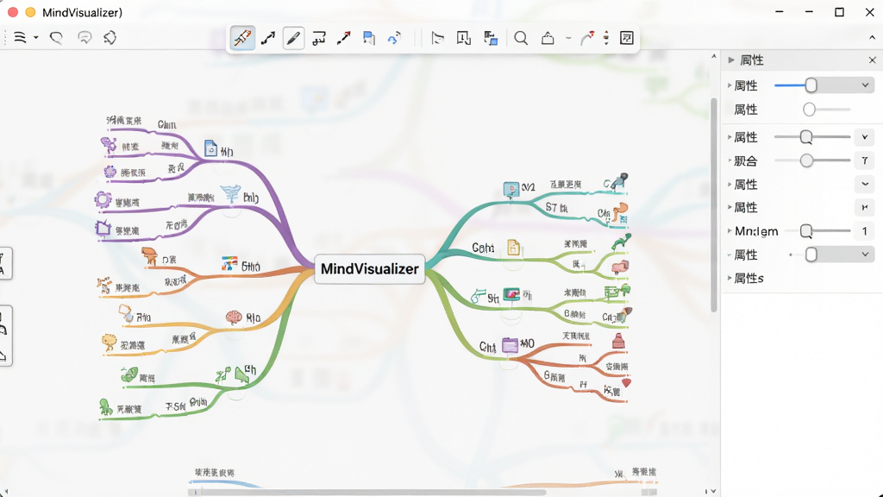Screen dimensions: 883x497
Task: Open the dropdown just above the 属性s row
Action: [x=865, y=255]
